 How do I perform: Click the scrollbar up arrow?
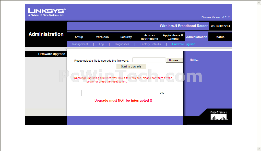click(259, 3)
